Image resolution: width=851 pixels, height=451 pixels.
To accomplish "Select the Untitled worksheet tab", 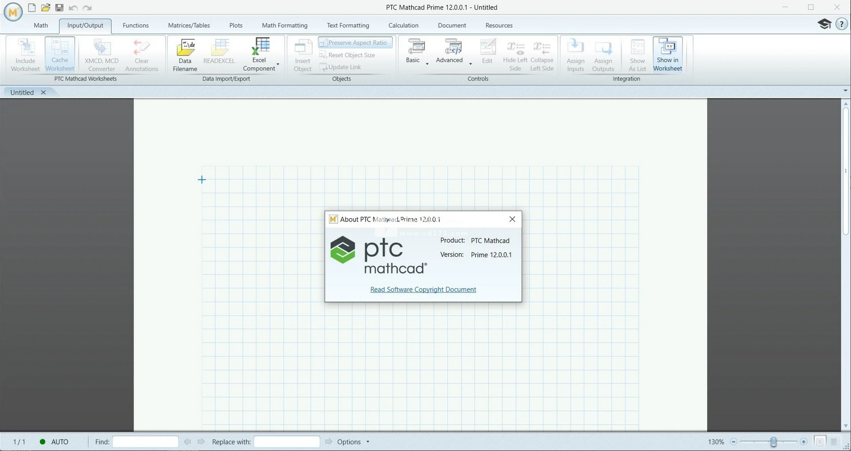I will [22, 92].
